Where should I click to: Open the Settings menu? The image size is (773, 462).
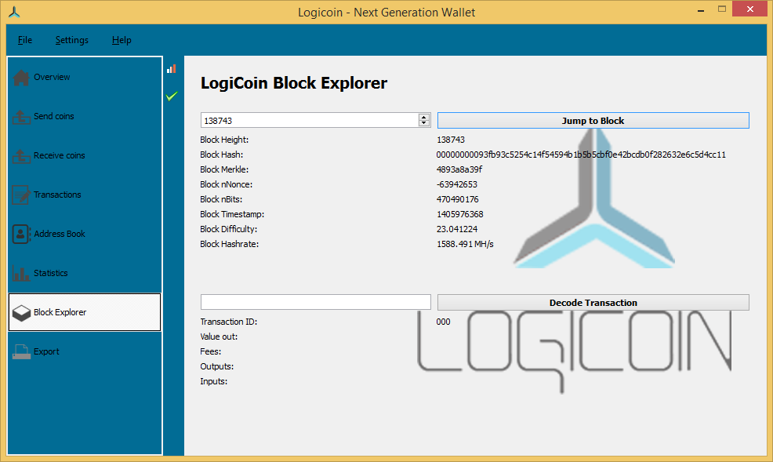click(x=72, y=40)
